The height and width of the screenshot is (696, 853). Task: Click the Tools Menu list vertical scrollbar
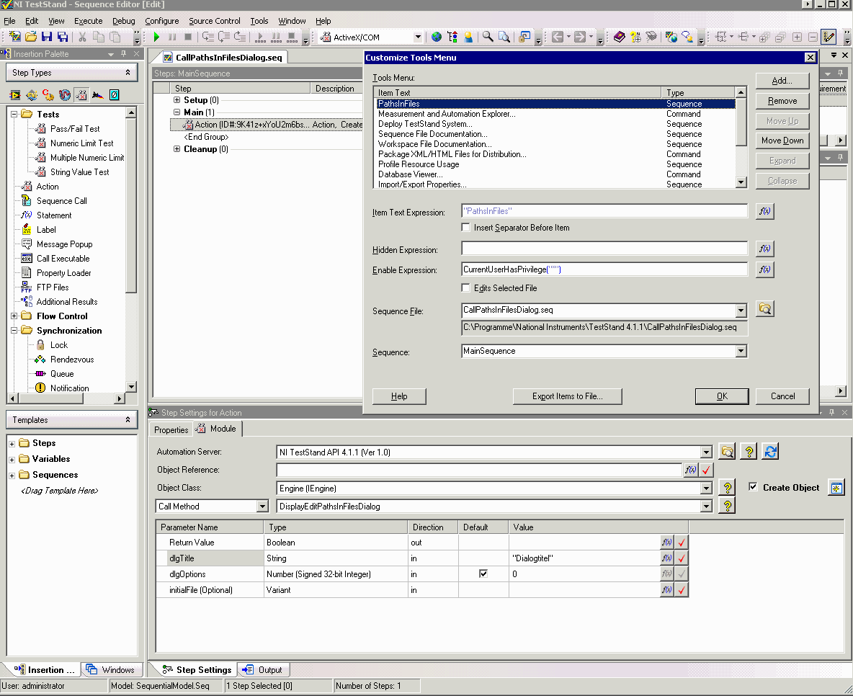point(741,137)
